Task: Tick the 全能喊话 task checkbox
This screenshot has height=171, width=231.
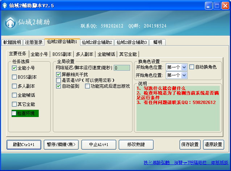Action: click(14, 95)
